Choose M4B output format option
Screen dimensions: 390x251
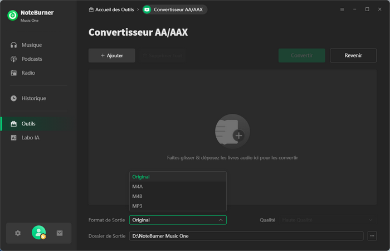(178, 196)
